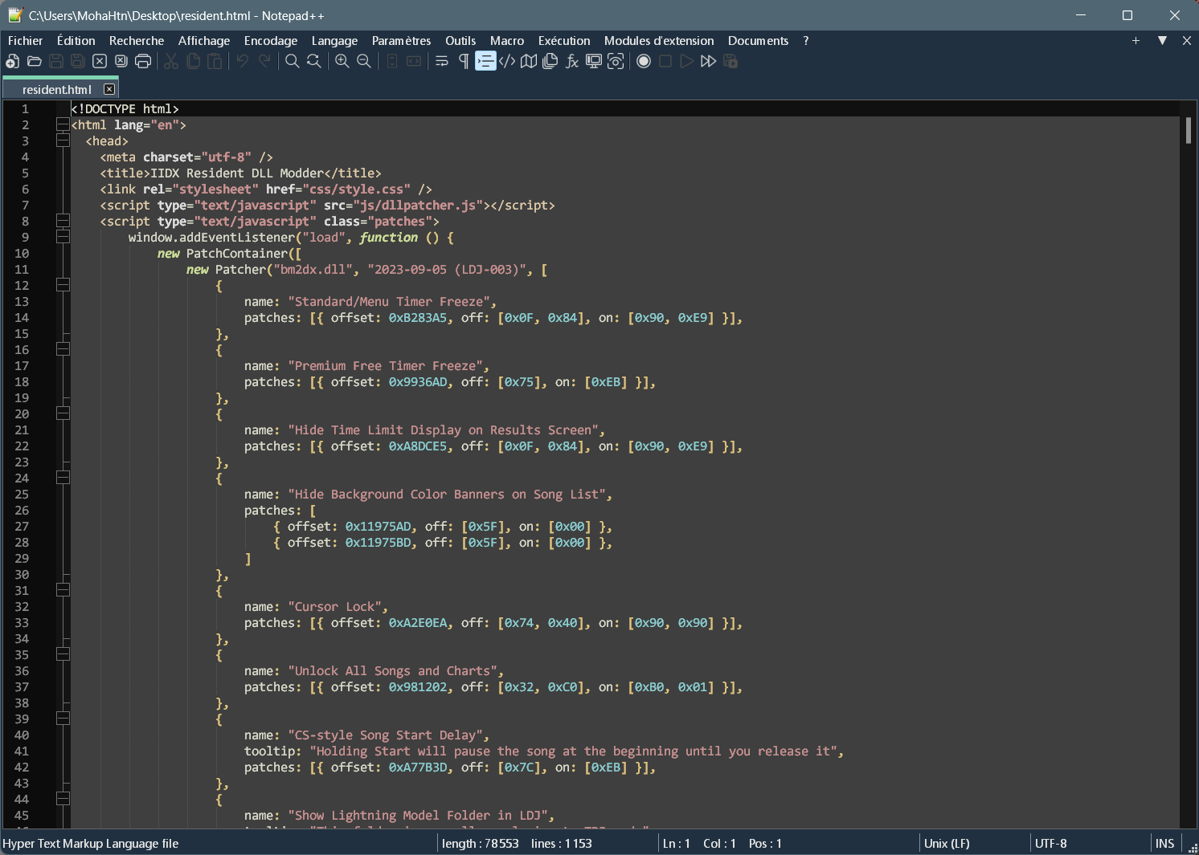Collapse the fold marker on line 31
Screen dimensions: 1199x855
[x=63, y=590]
